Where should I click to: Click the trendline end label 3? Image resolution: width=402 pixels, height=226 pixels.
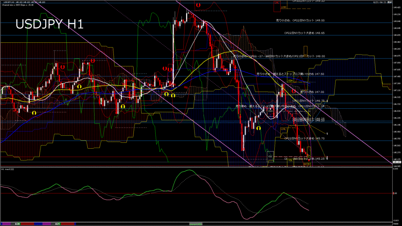tap(327, 101)
